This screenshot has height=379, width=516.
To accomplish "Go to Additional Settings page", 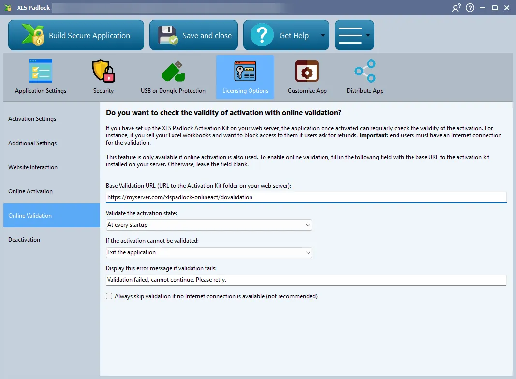I will point(52,143).
